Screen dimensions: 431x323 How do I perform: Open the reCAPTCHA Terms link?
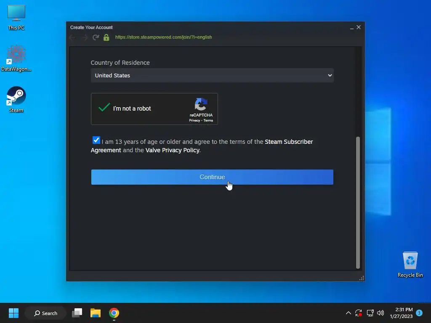208,121
